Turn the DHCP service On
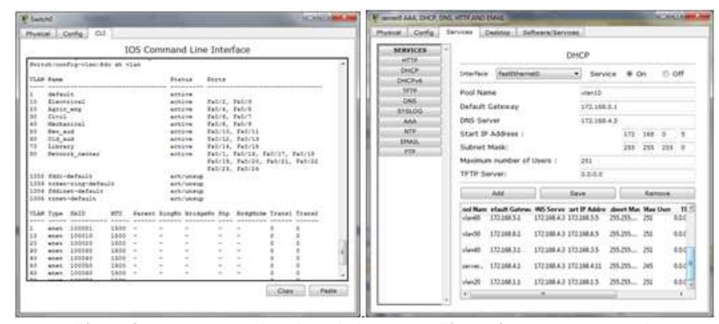Viewport: 719px width, 324px height. [630, 74]
